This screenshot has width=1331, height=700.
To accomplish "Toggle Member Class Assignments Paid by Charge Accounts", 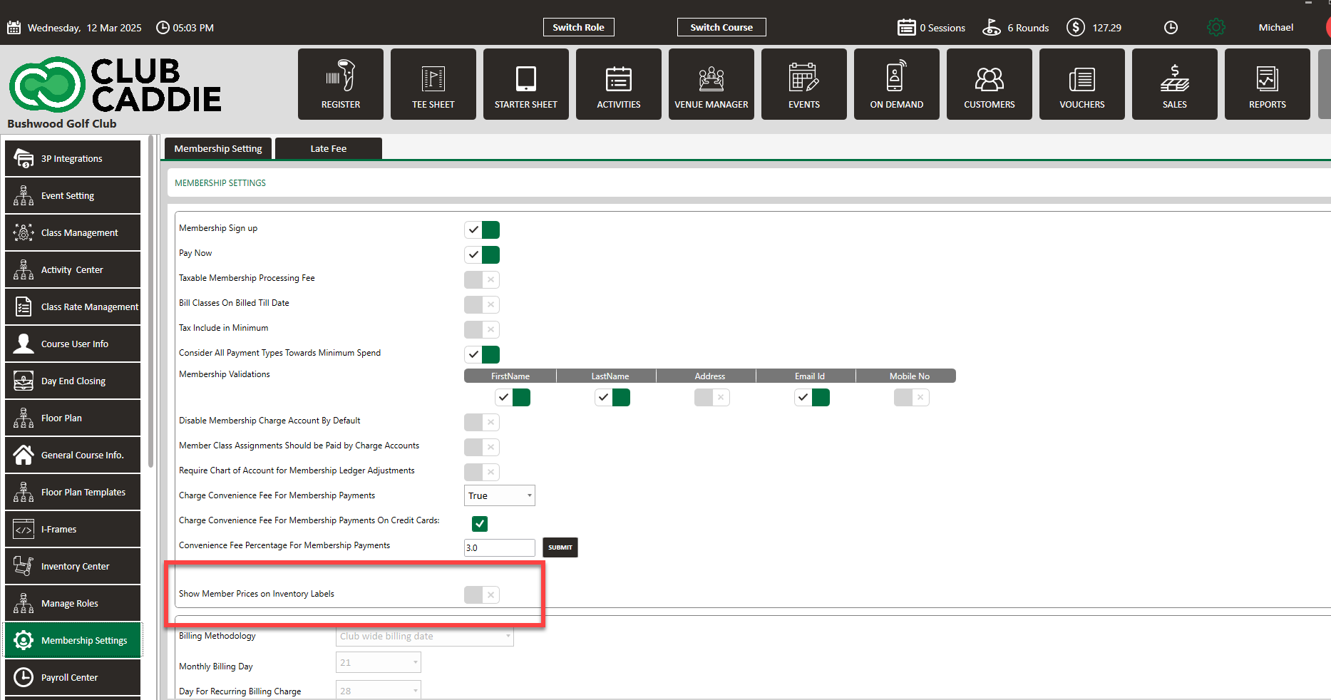I will coord(482,447).
